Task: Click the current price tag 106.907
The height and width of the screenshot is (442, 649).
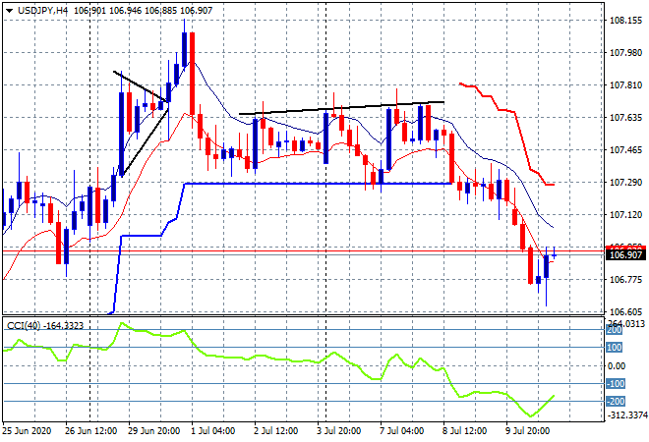Action: tap(625, 255)
